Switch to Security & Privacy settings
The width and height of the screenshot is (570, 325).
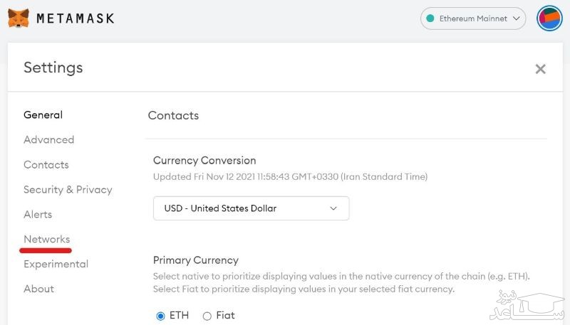[x=68, y=190]
